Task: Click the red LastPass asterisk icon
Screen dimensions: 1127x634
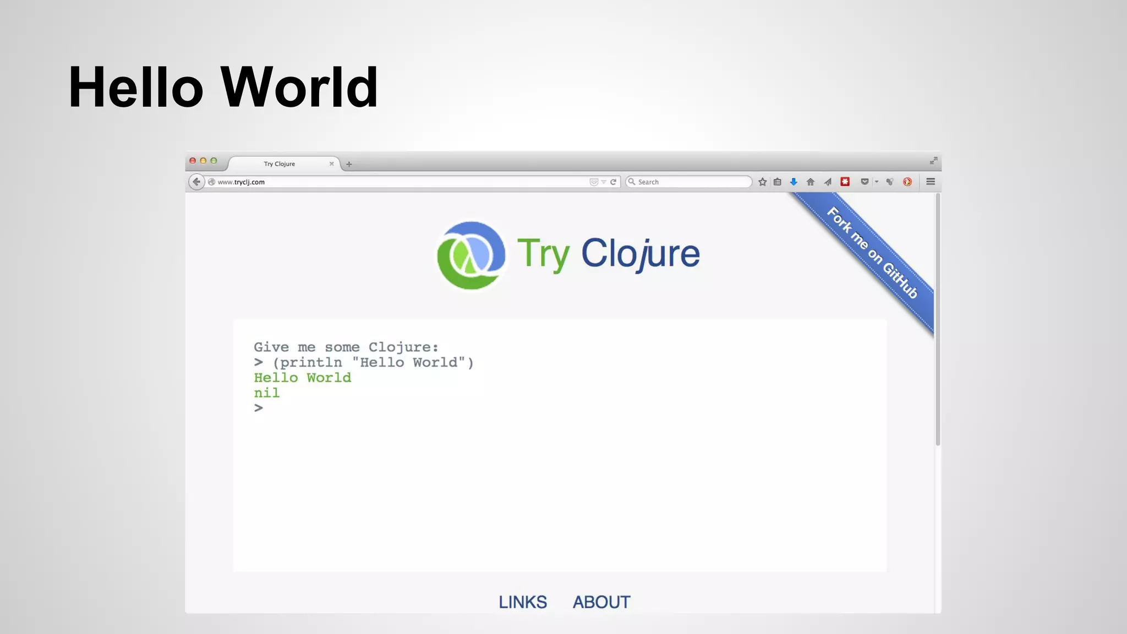Action: tap(845, 182)
